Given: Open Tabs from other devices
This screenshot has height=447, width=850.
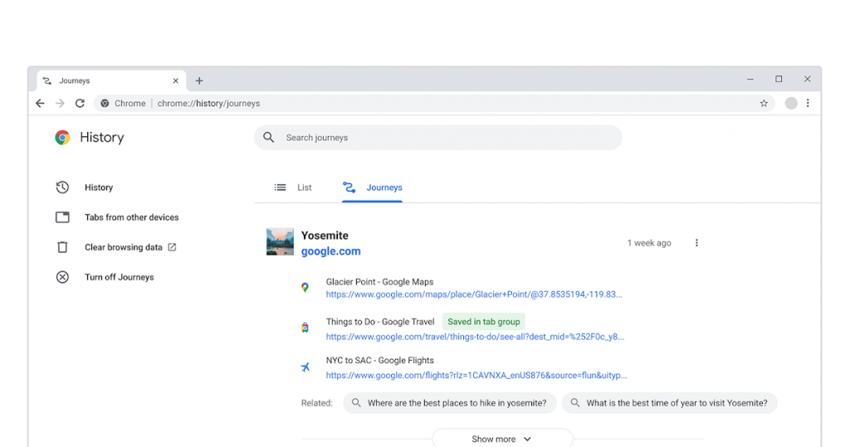Looking at the screenshot, I should point(131,218).
